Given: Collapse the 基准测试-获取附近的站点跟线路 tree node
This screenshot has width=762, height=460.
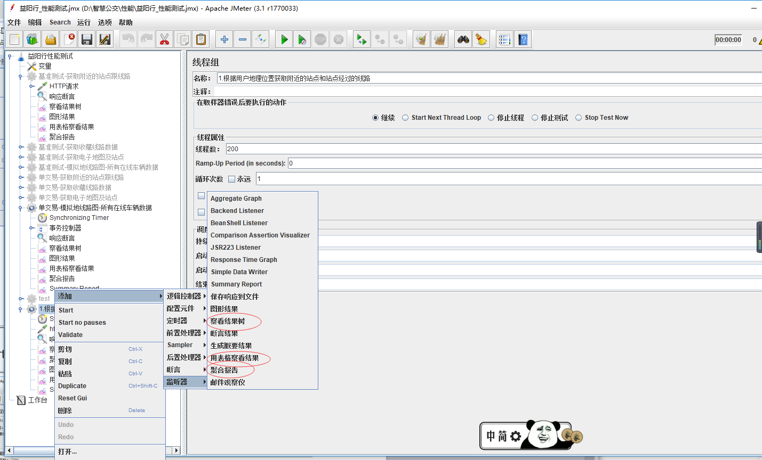Looking at the screenshot, I should click(x=21, y=76).
